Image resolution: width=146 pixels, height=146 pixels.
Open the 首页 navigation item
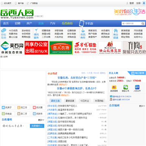(x=6, y=23)
